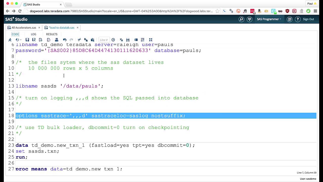Open the help question mark icon

click(x=298, y=19)
